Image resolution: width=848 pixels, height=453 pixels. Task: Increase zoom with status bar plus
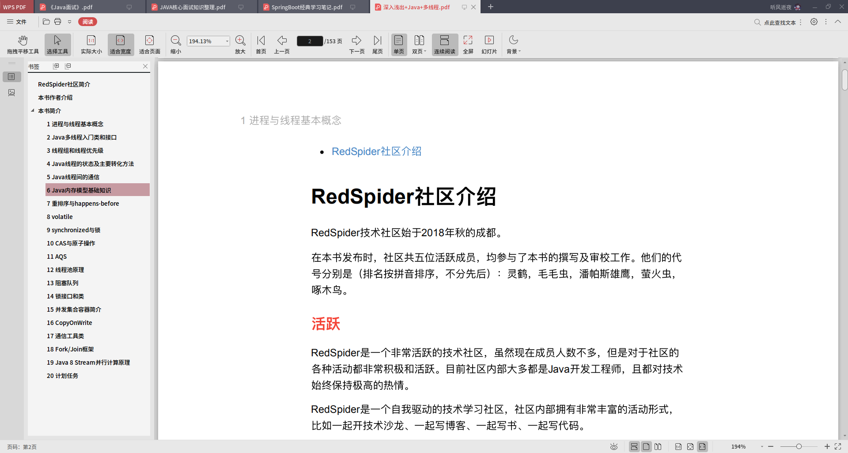[x=827, y=447]
